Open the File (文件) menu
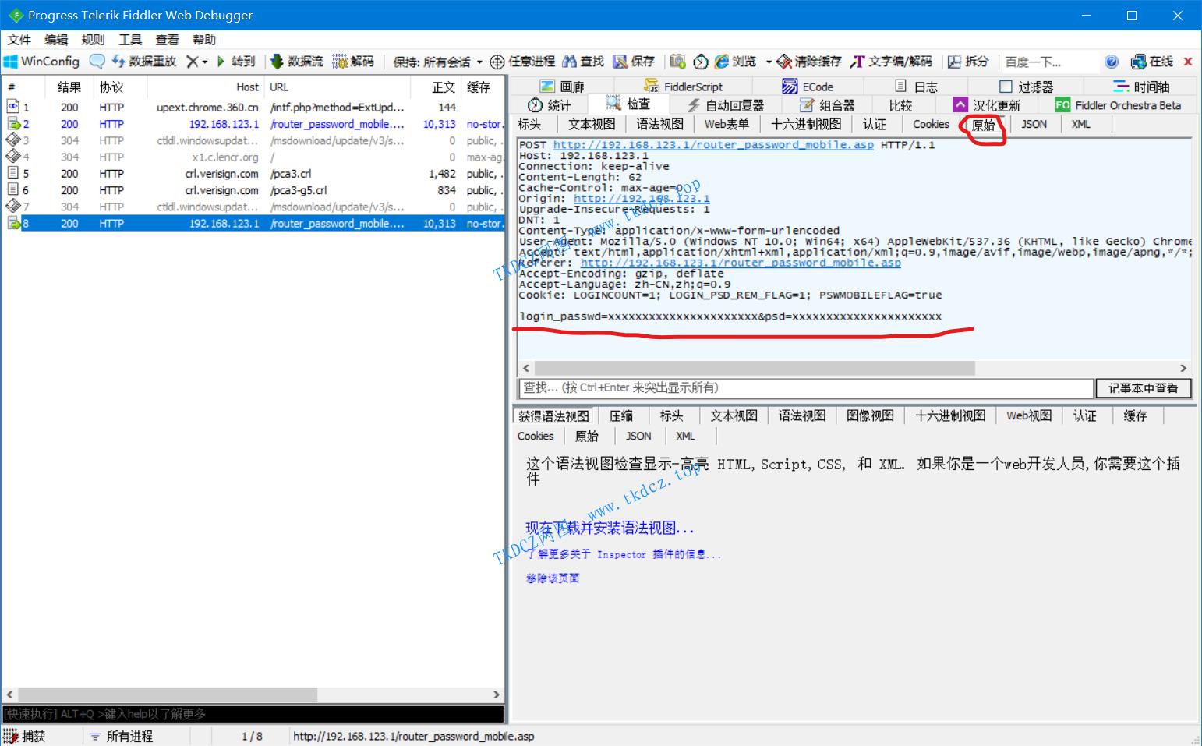The image size is (1202, 746). pyautogui.click(x=19, y=40)
